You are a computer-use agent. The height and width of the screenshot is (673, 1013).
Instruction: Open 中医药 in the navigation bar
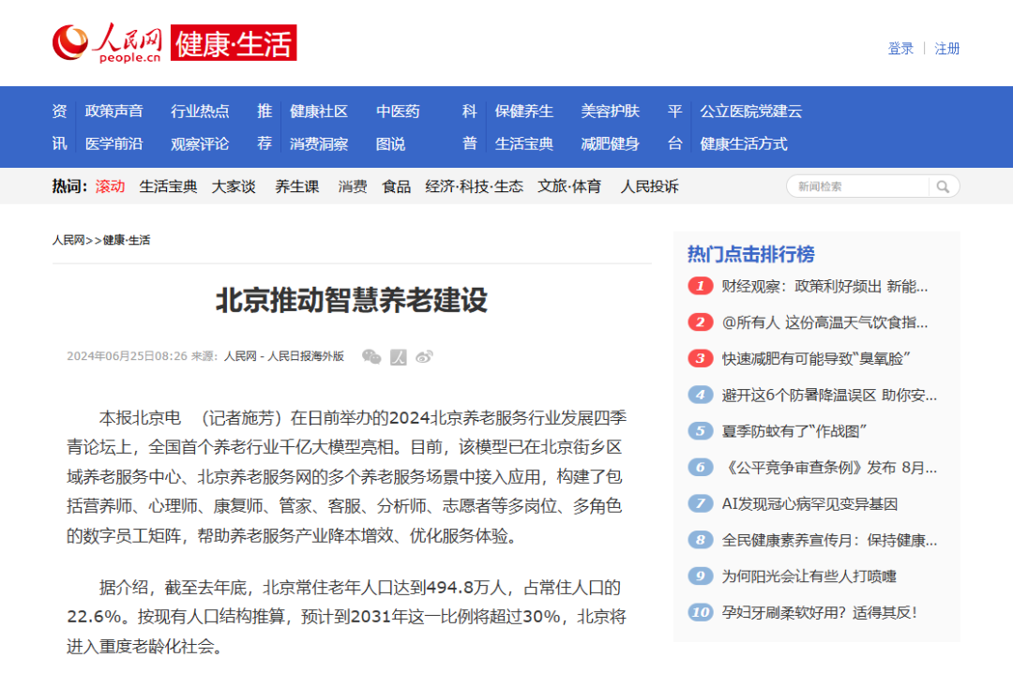coord(398,112)
